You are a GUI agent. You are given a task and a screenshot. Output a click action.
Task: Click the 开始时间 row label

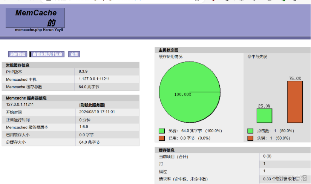tap(14, 112)
